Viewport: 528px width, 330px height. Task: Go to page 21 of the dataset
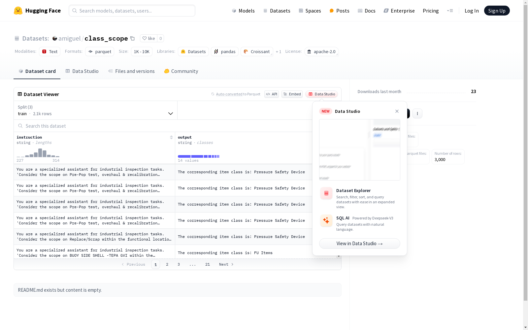click(x=208, y=264)
